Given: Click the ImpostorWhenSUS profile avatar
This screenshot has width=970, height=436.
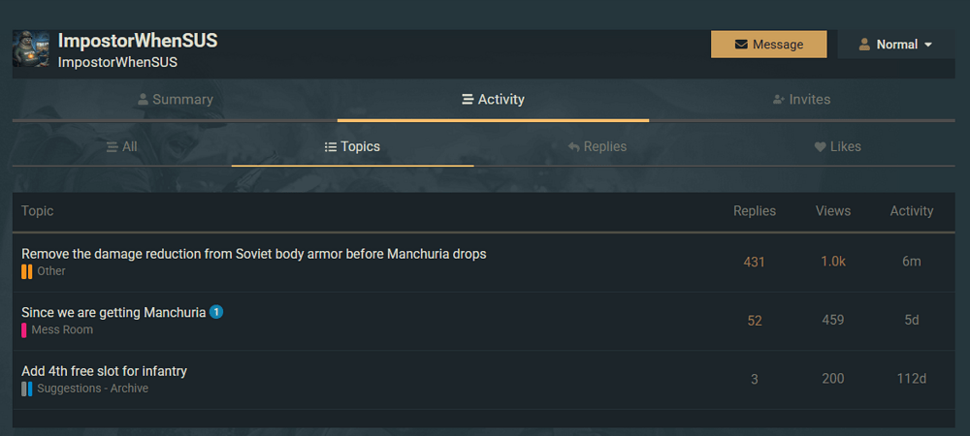Looking at the screenshot, I should pos(31,48).
